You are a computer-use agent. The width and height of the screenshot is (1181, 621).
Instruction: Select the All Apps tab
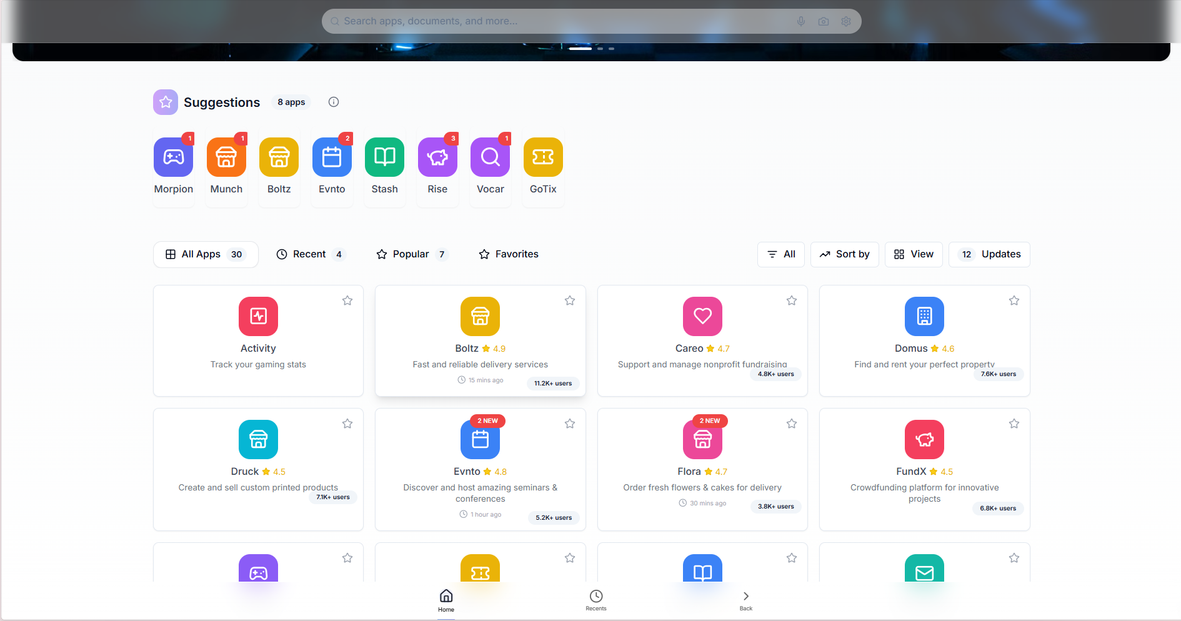pos(206,254)
